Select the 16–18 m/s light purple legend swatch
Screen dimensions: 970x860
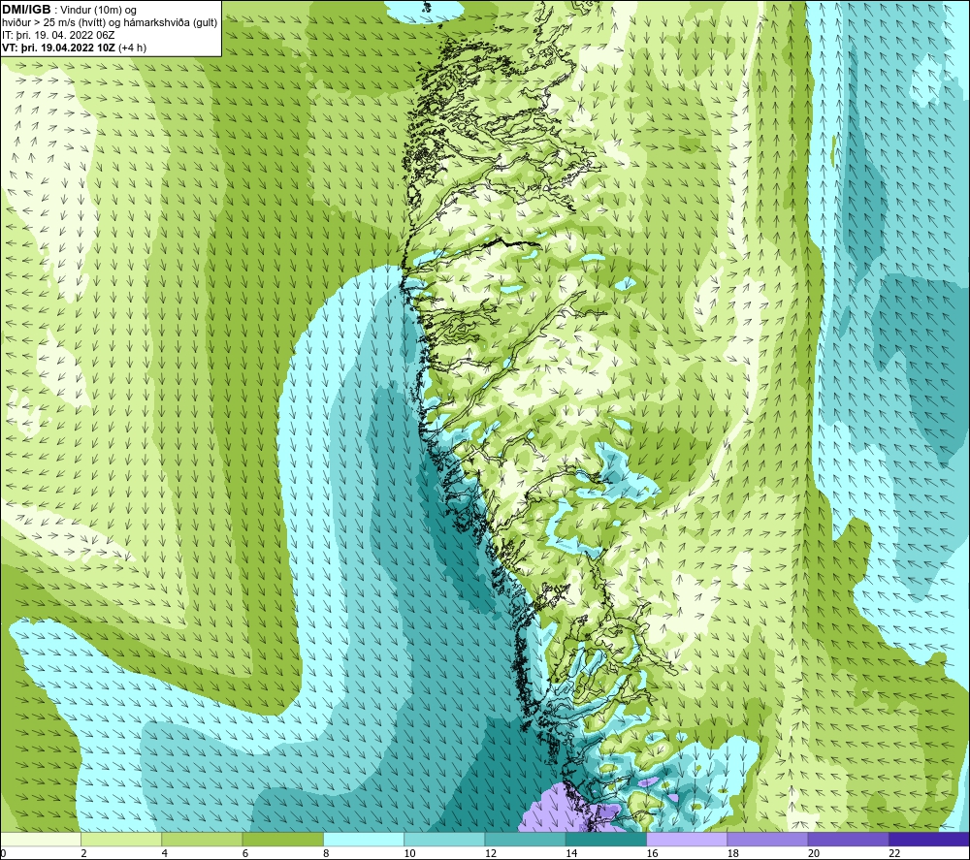tap(687, 840)
